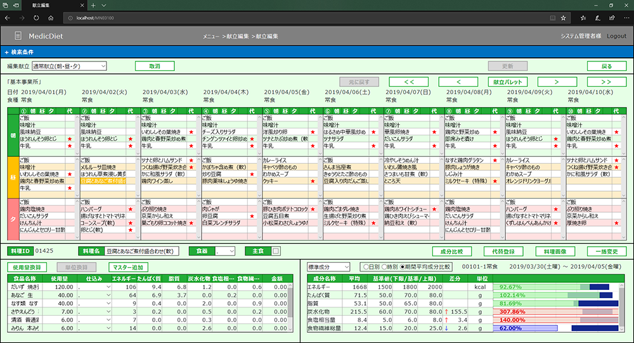Screen dimensions: 634x343
Task: Click the 炭水化物 307.86% red bar
Action: click(x=555, y=311)
